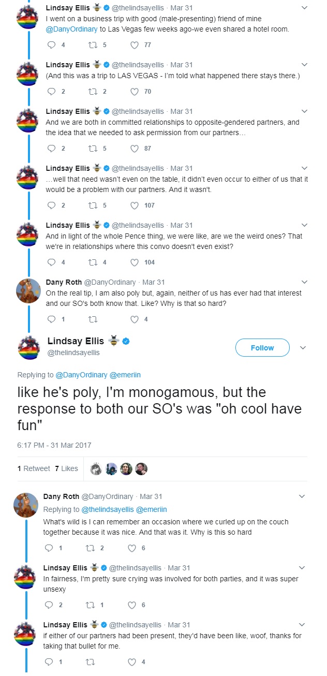
Task: Retweet the 'LAS VEGAS' stays there tweet
Action: (94, 92)
